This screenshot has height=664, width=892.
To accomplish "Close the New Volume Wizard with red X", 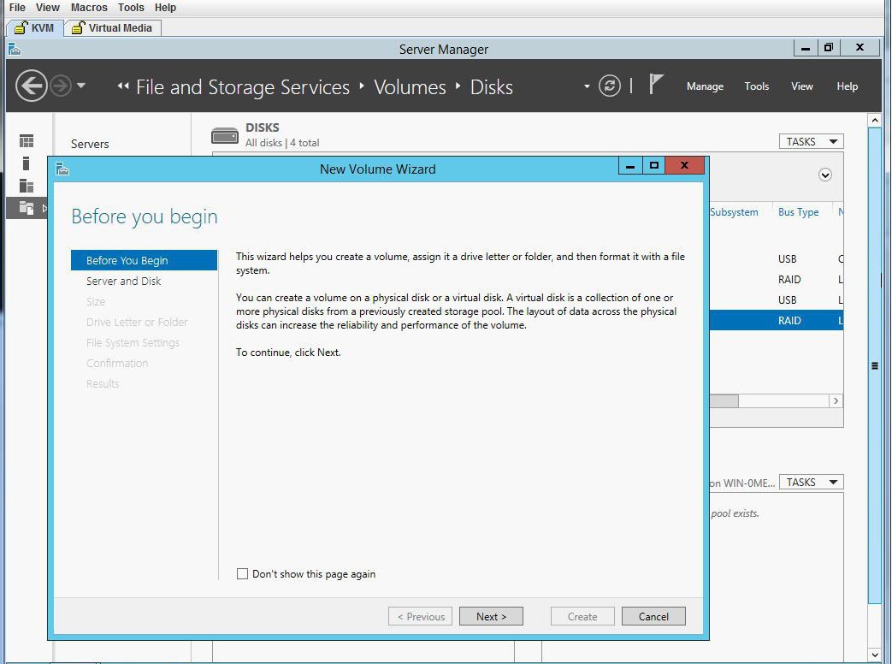I will click(684, 166).
